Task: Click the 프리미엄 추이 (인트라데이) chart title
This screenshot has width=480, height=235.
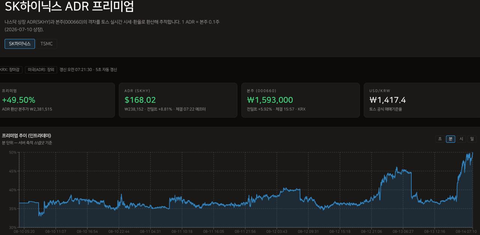Action: pos(26,135)
